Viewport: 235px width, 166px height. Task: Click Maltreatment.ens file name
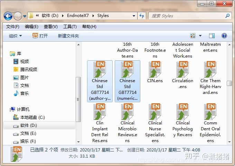tap(210, 47)
